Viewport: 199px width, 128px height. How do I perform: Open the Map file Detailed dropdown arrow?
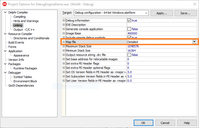click(x=194, y=42)
